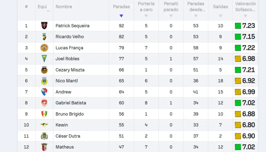Image resolution: width=266 pixels, height=152 pixels.
Task: Click the Boavista crest beside César Dutra
Action: 44,136
